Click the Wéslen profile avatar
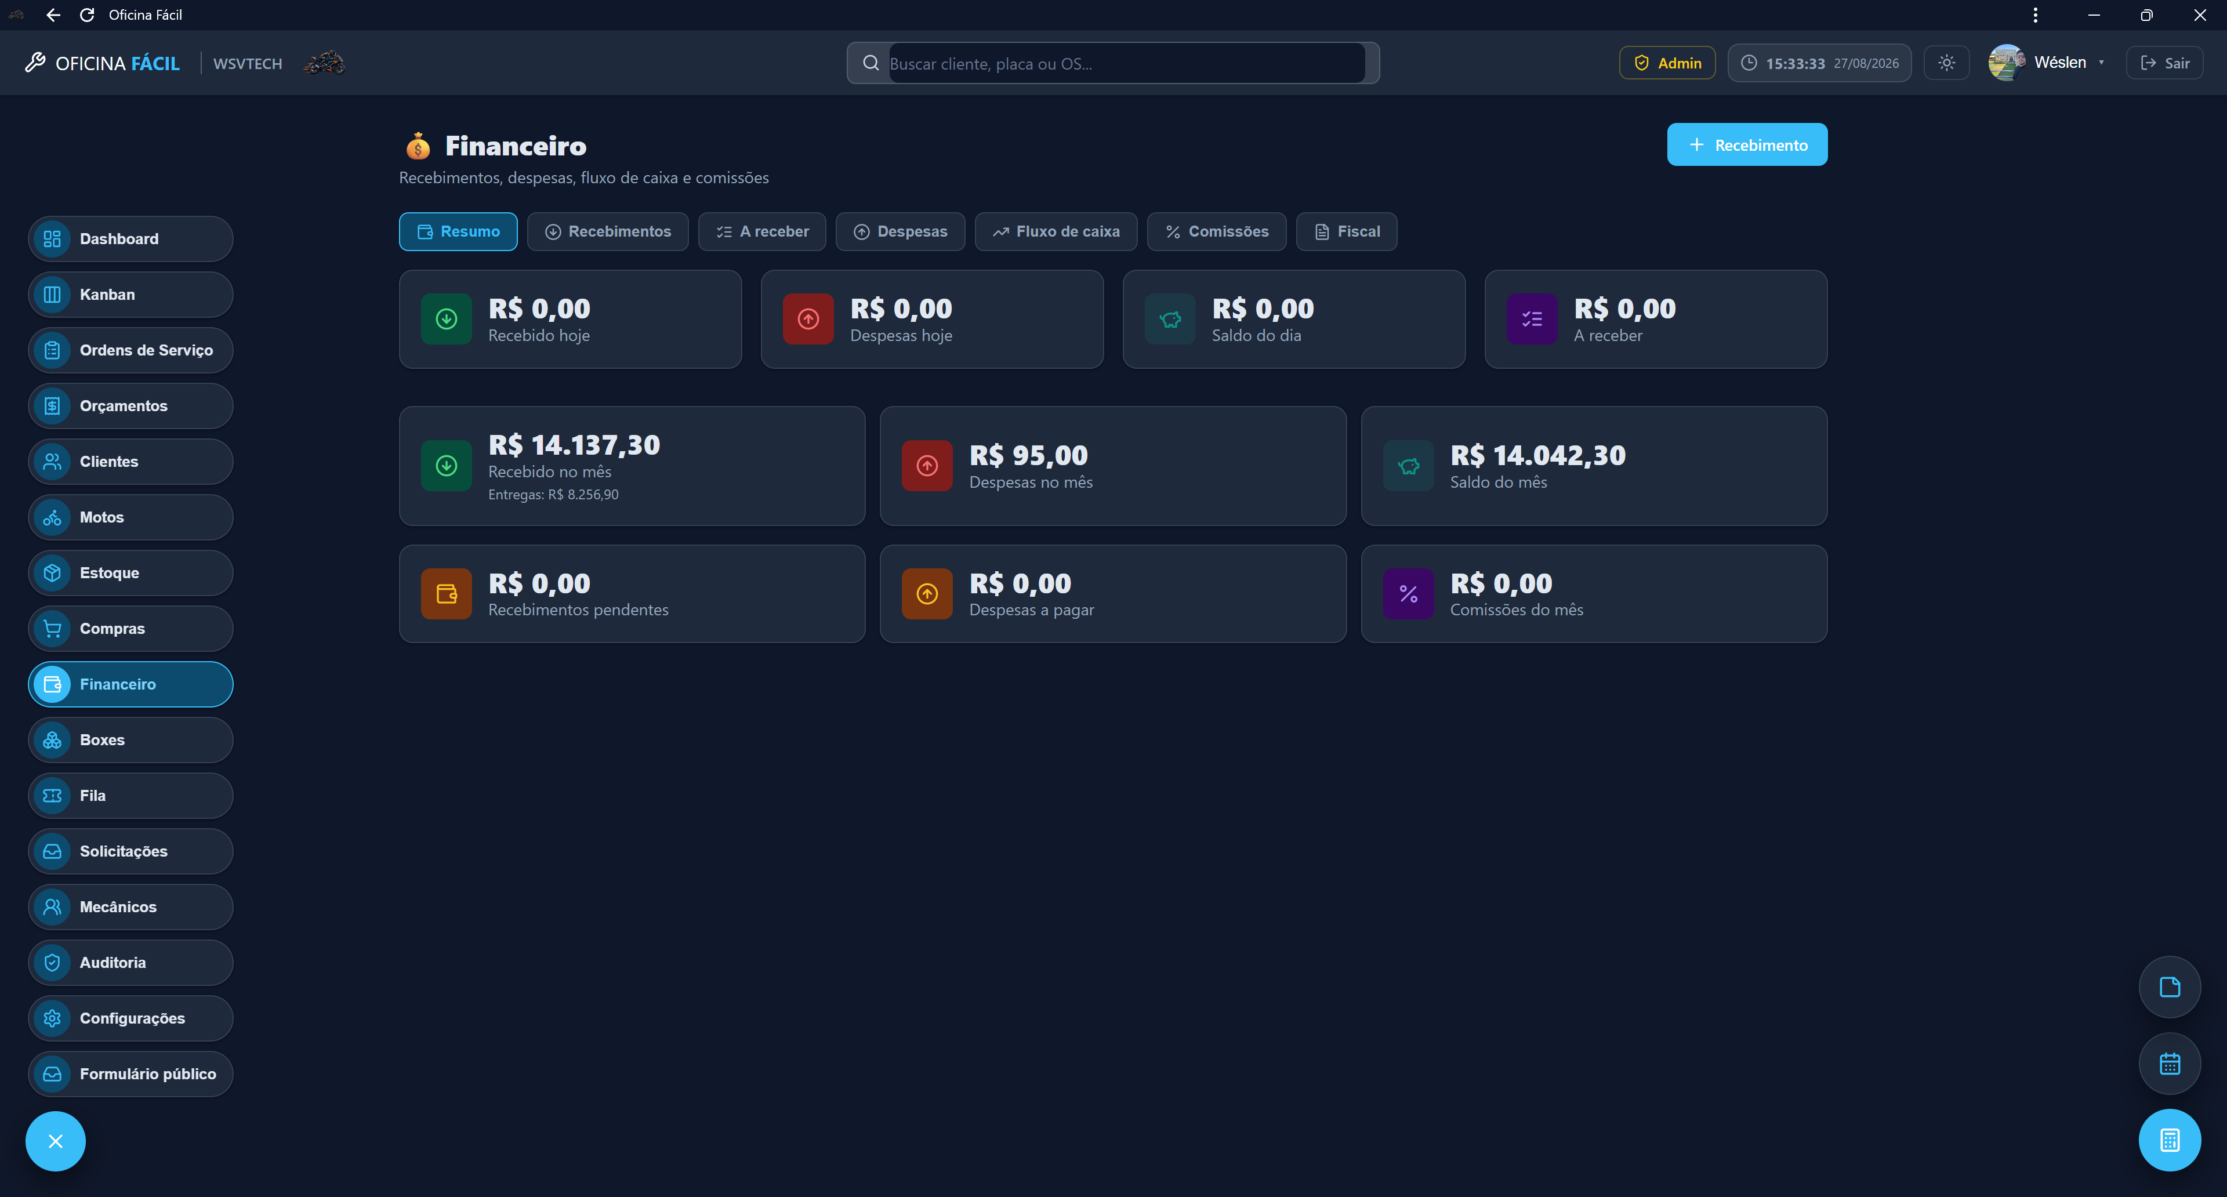Image resolution: width=2227 pixels, height=1197 pixels. click(2005, 63)
